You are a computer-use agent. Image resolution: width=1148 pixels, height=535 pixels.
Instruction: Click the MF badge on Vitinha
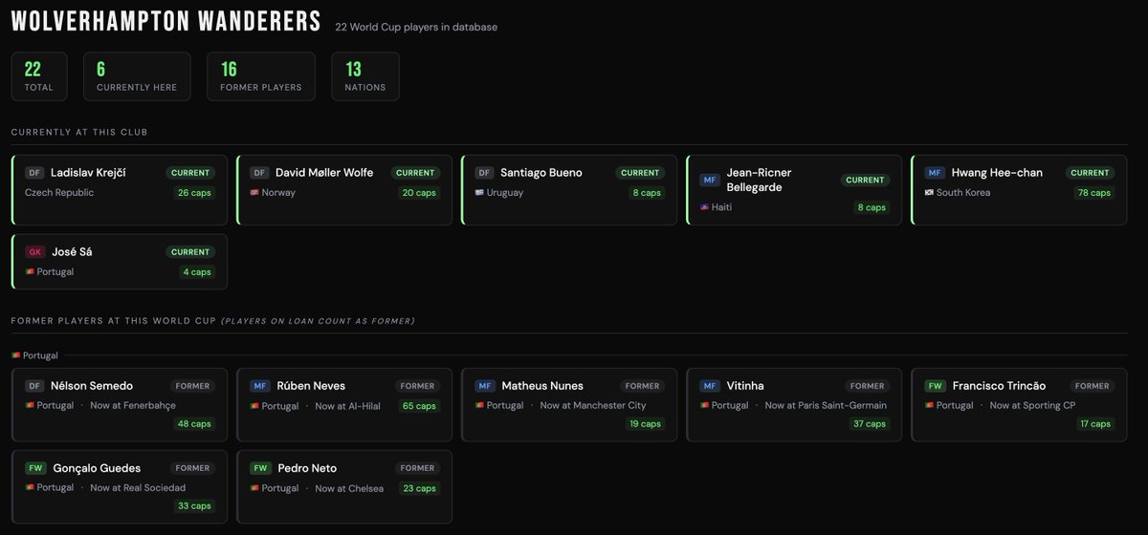(710, 386)
